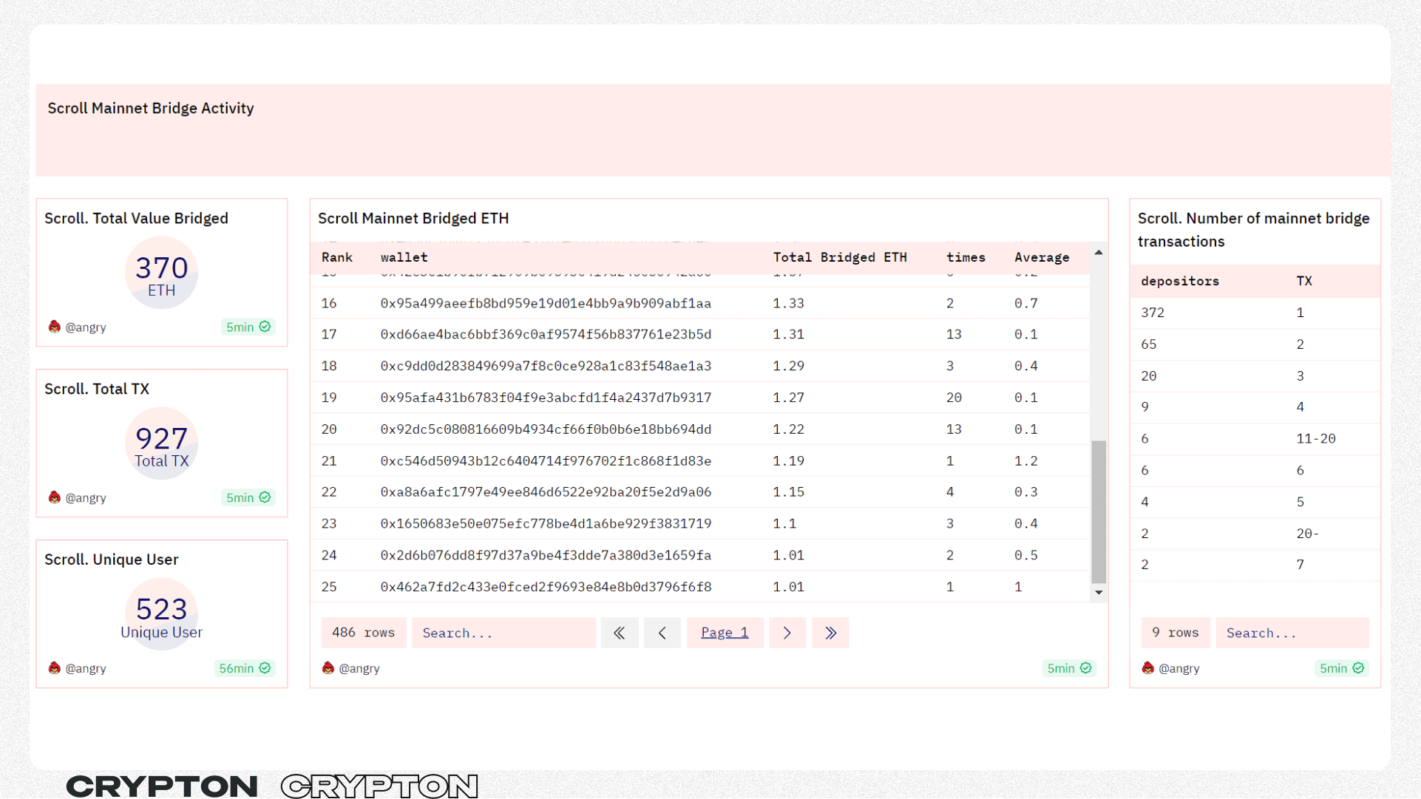Screen dimensions: 1421x799
Task: Open the Page 1 link
Action: [725, 633]
